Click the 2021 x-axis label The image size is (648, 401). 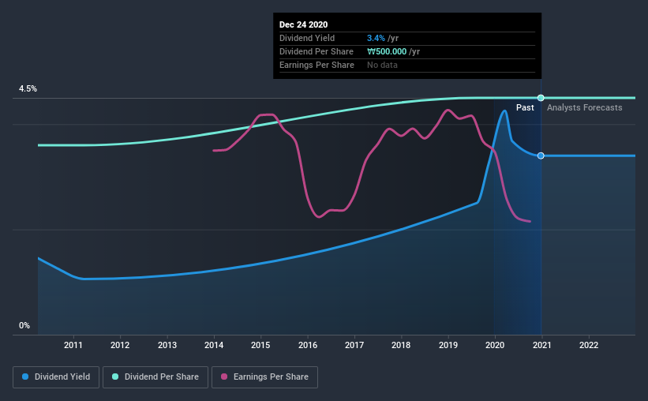tap(541, 345)
